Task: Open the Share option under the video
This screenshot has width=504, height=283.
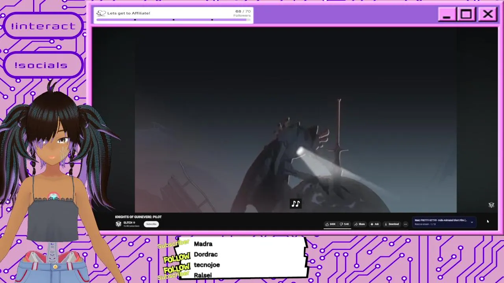Action: pyautogui.click(x=359, y=224)
